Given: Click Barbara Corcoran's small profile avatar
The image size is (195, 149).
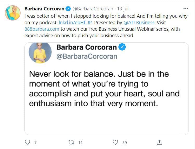Looking at the screenshot, I should tap(12, 13).
